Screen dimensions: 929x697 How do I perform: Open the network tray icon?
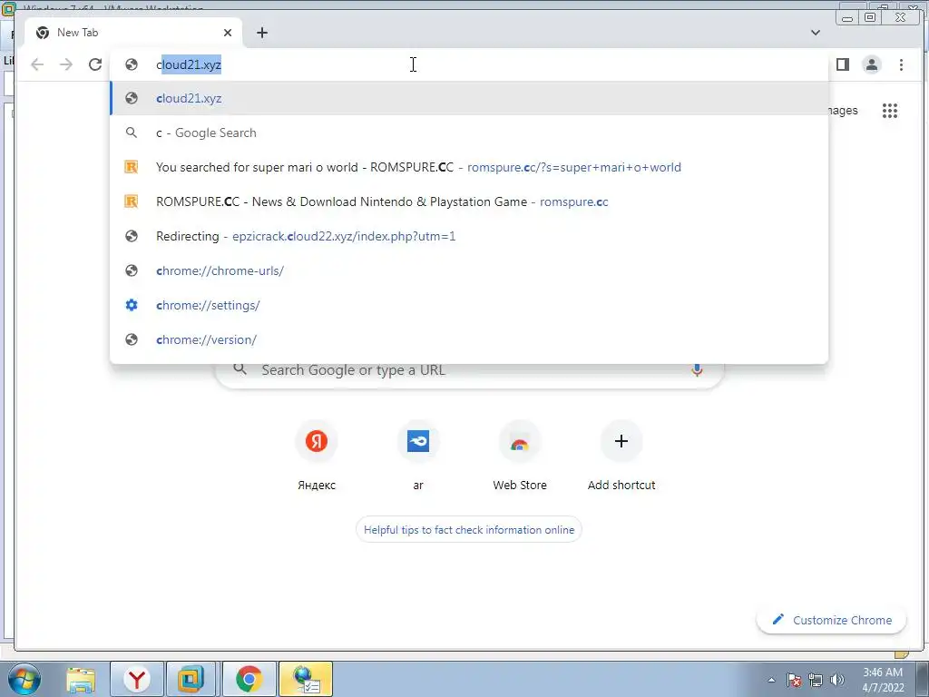[816, 680]
